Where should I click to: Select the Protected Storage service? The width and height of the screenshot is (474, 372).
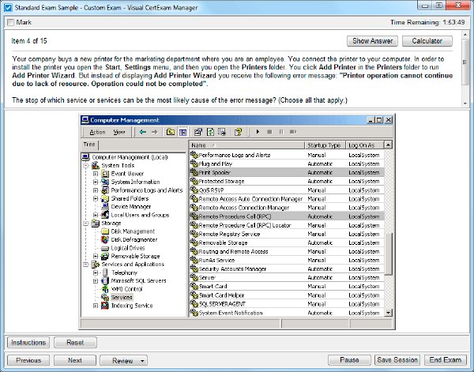(287, 182)
